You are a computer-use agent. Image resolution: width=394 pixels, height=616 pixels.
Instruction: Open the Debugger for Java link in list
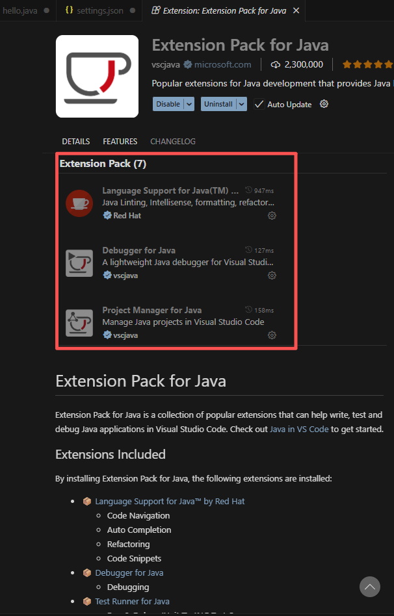[x=129, y=572]
